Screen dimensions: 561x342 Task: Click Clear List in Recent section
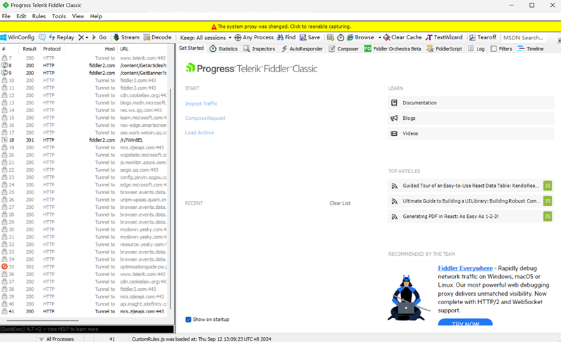pyautogui.click(x=340, y=203)
